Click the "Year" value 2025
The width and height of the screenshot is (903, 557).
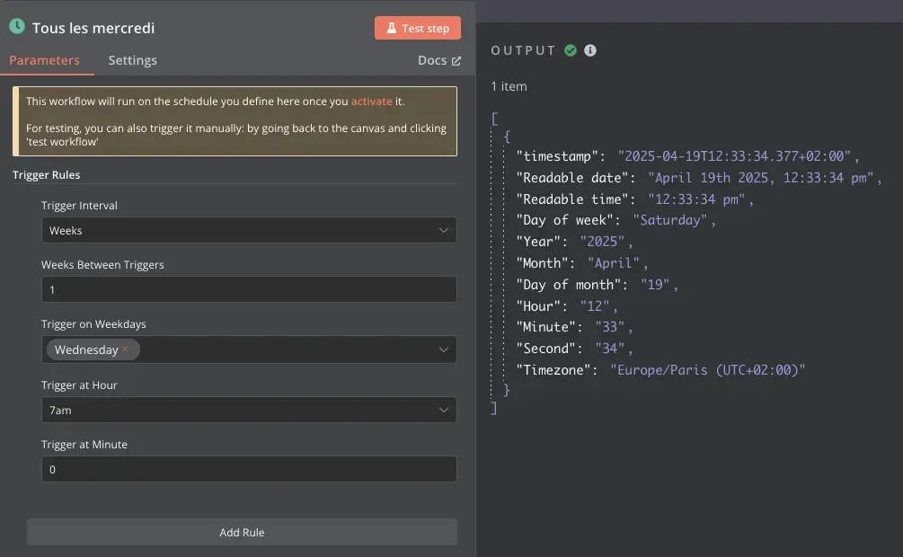602,242
